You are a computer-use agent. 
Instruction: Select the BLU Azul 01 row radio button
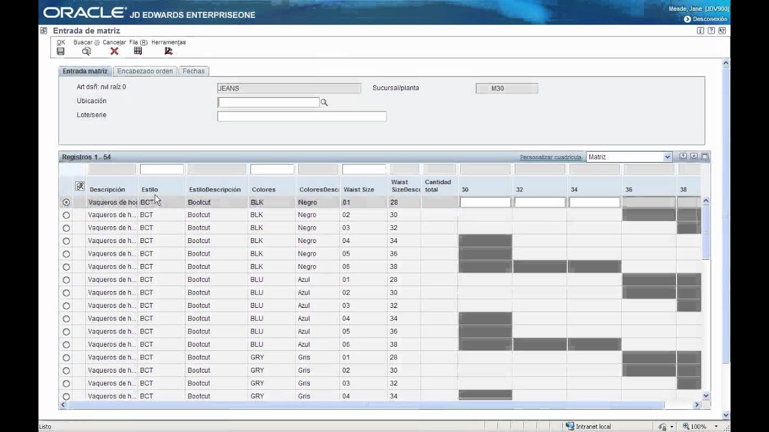pos(66,280)
